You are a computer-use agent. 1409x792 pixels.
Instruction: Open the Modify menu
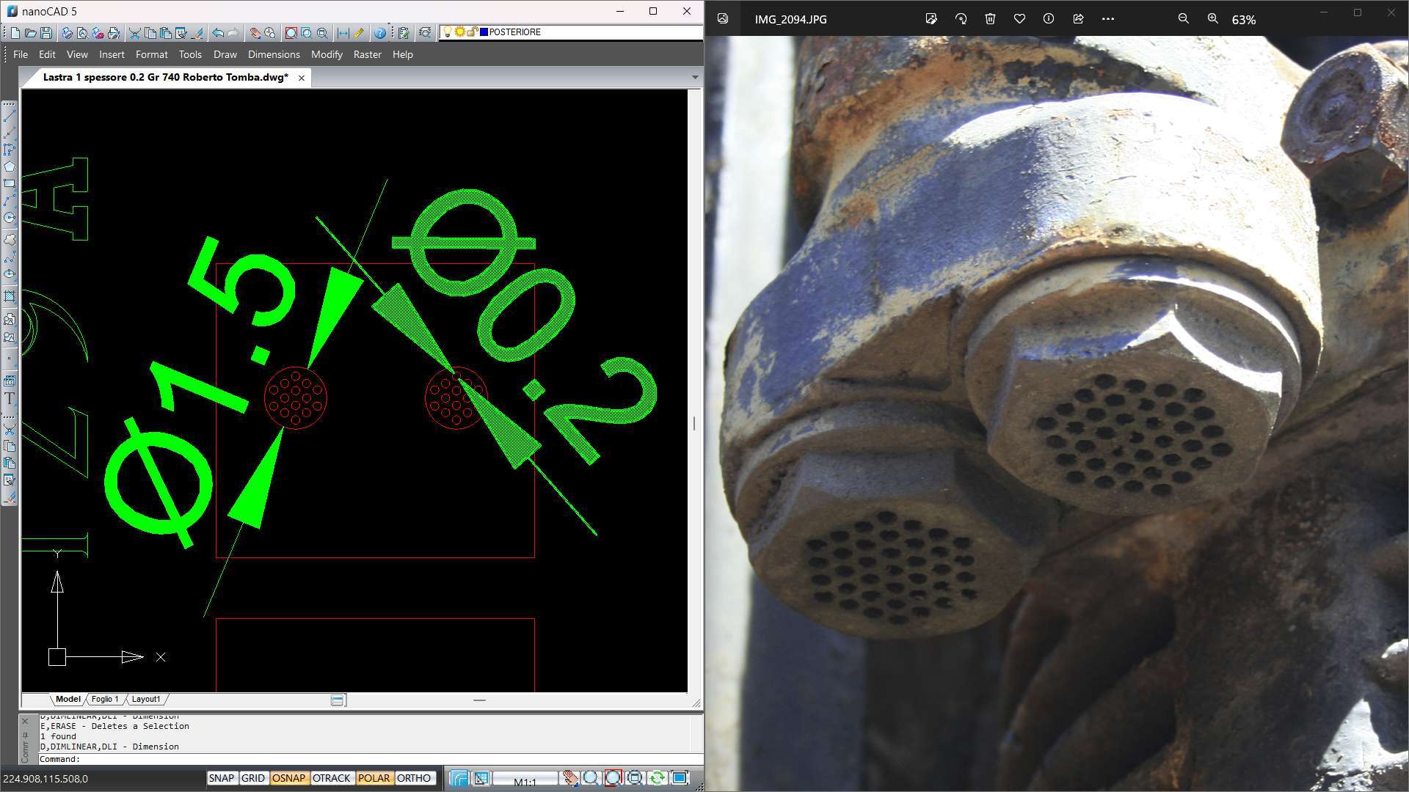(x=326, y=54)
